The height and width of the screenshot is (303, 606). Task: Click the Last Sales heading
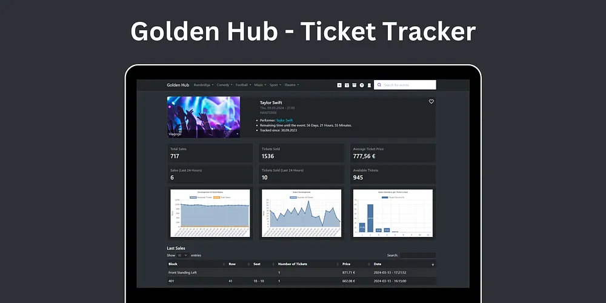(x=176, y=248)
